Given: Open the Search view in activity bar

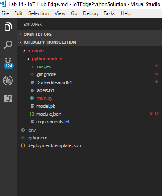Looking at the screenshot, I should (8, 45).
